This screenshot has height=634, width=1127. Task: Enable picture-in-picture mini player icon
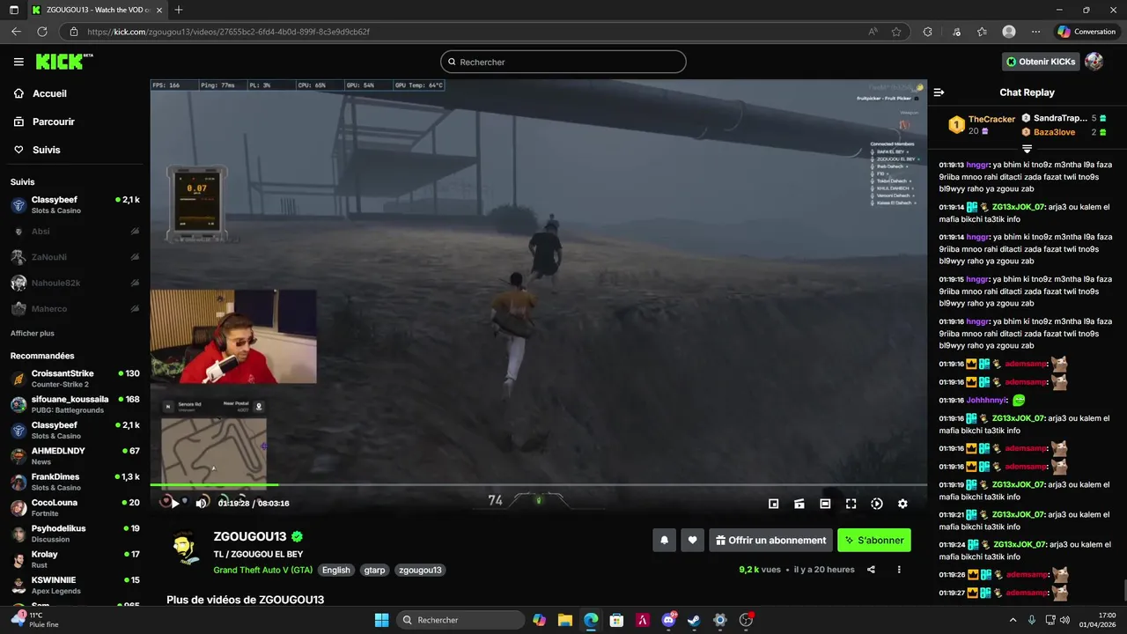(x=773, y=504)
